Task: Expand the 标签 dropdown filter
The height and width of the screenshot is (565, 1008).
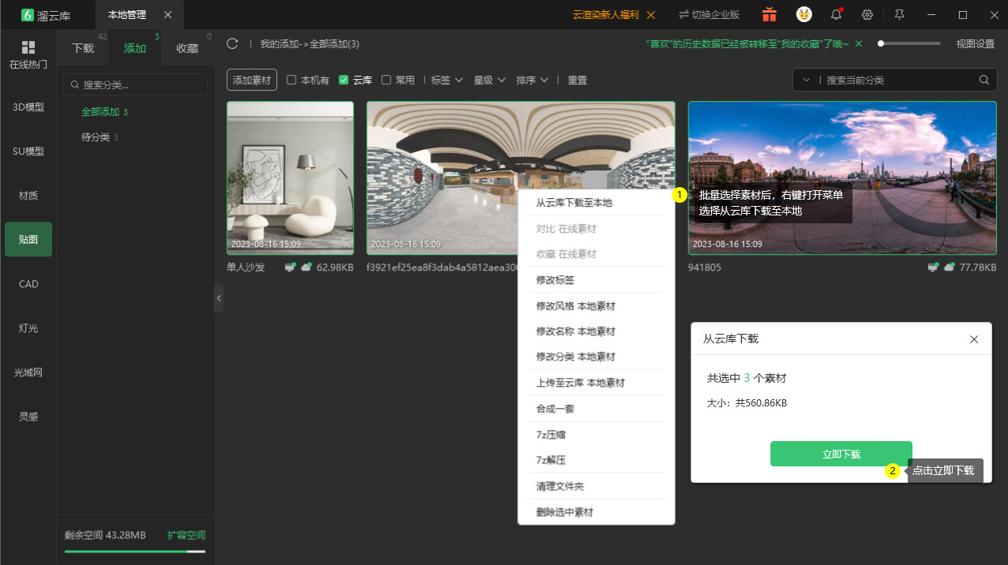Action: click(x=448, y=80)
